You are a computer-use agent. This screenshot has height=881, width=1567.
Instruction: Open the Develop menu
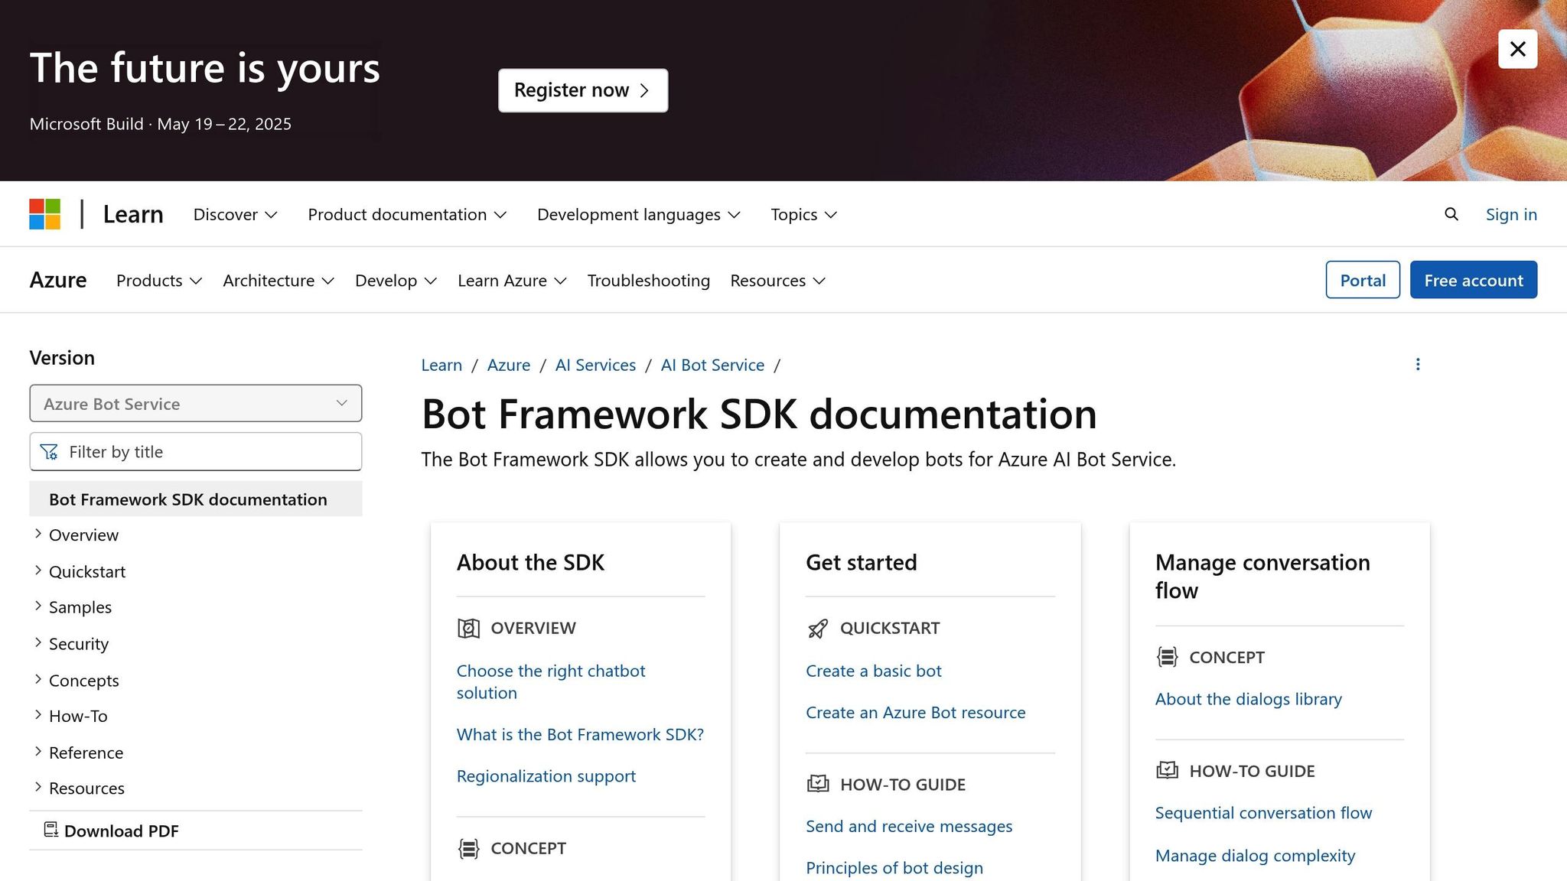pyautogui.click(x=396, y=281)
